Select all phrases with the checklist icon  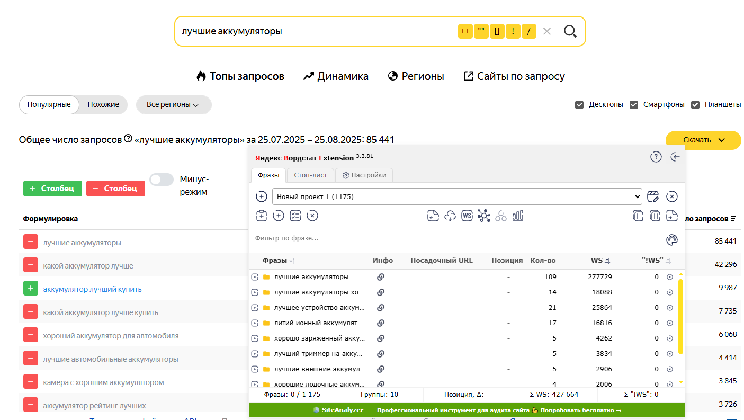tap(295, 216)
